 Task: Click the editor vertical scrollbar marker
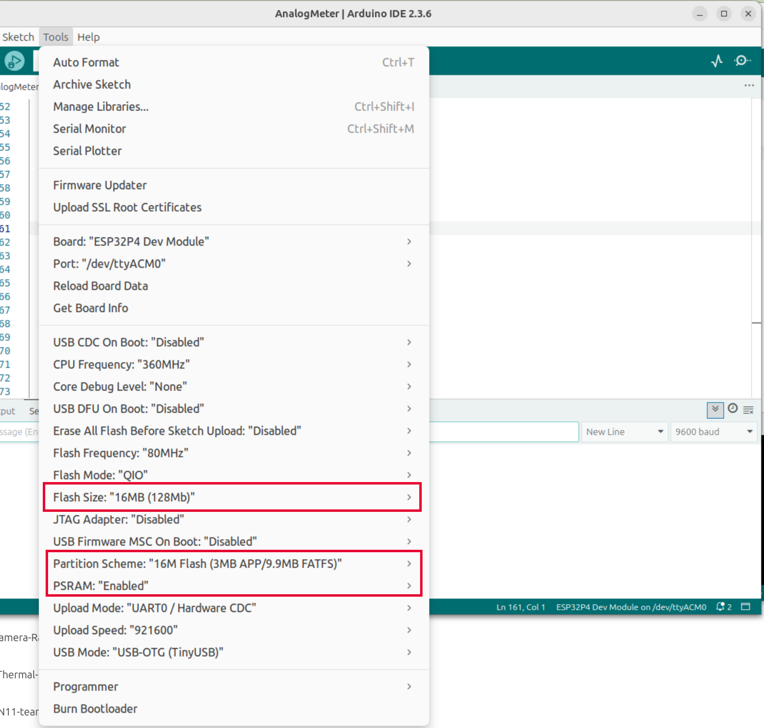[x=757, y=323]
